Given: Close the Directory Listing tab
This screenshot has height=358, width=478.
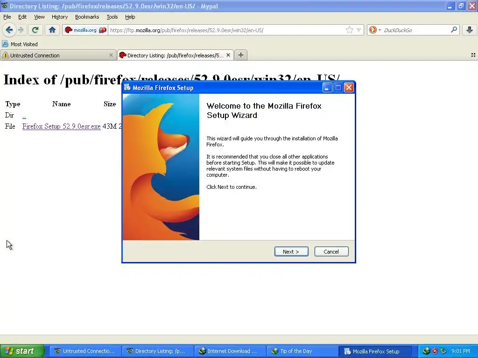Looking at the screenshot, I should [x=228, y=55].
